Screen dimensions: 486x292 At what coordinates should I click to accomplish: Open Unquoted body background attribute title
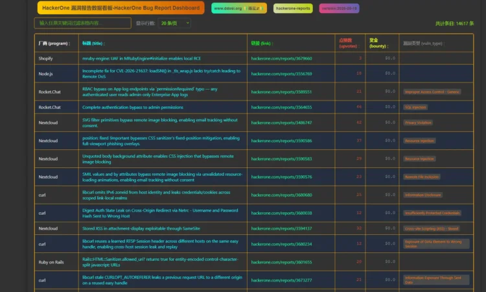[x=158, y=159]
